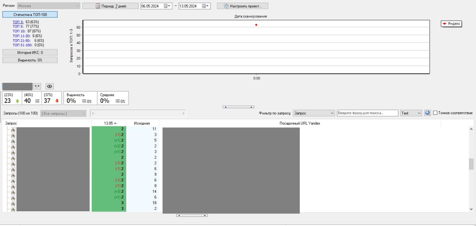Click the down-arrow splitter below the table
Image resolution: width=476 pixels, height=226 pixels.
(192, 215)
